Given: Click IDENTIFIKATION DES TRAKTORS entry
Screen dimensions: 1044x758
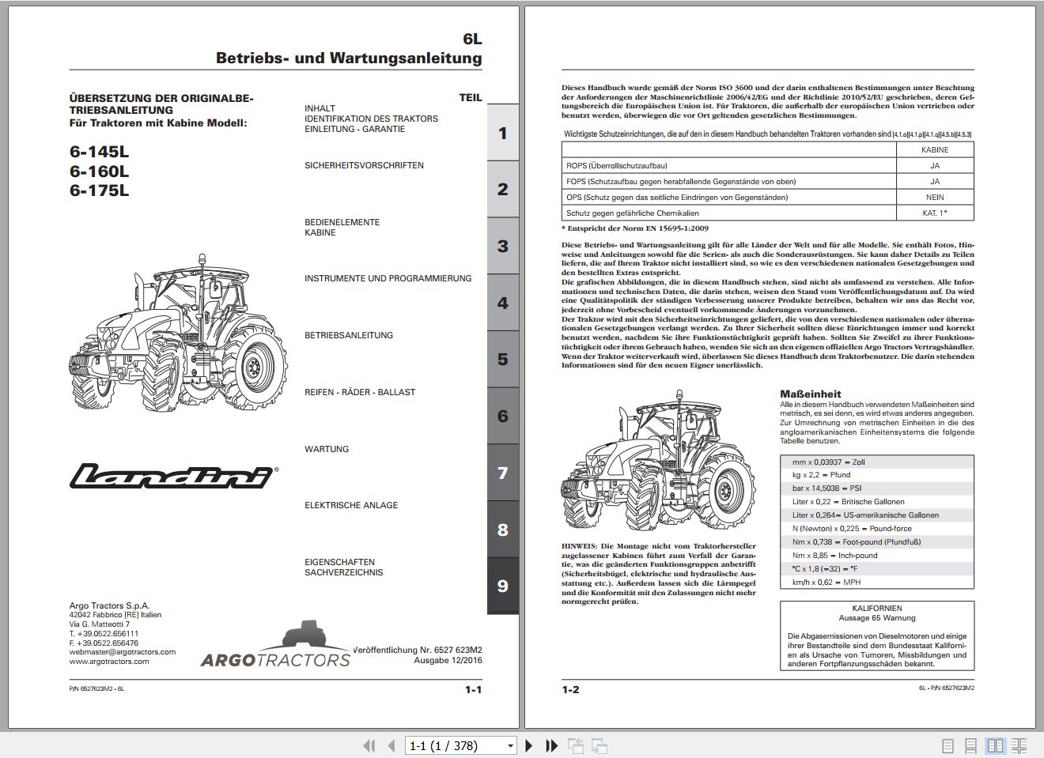Looking at the screenshot, I should (x=371, y=119).
